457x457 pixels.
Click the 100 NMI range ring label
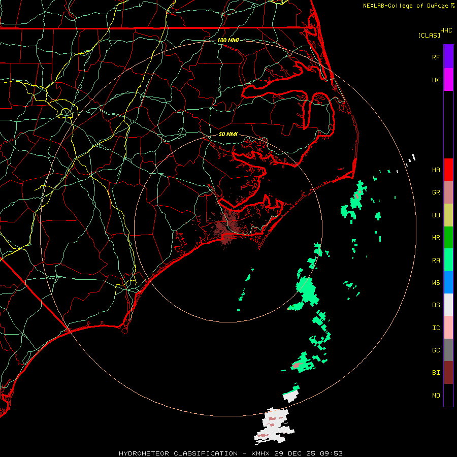click(228, 40)
